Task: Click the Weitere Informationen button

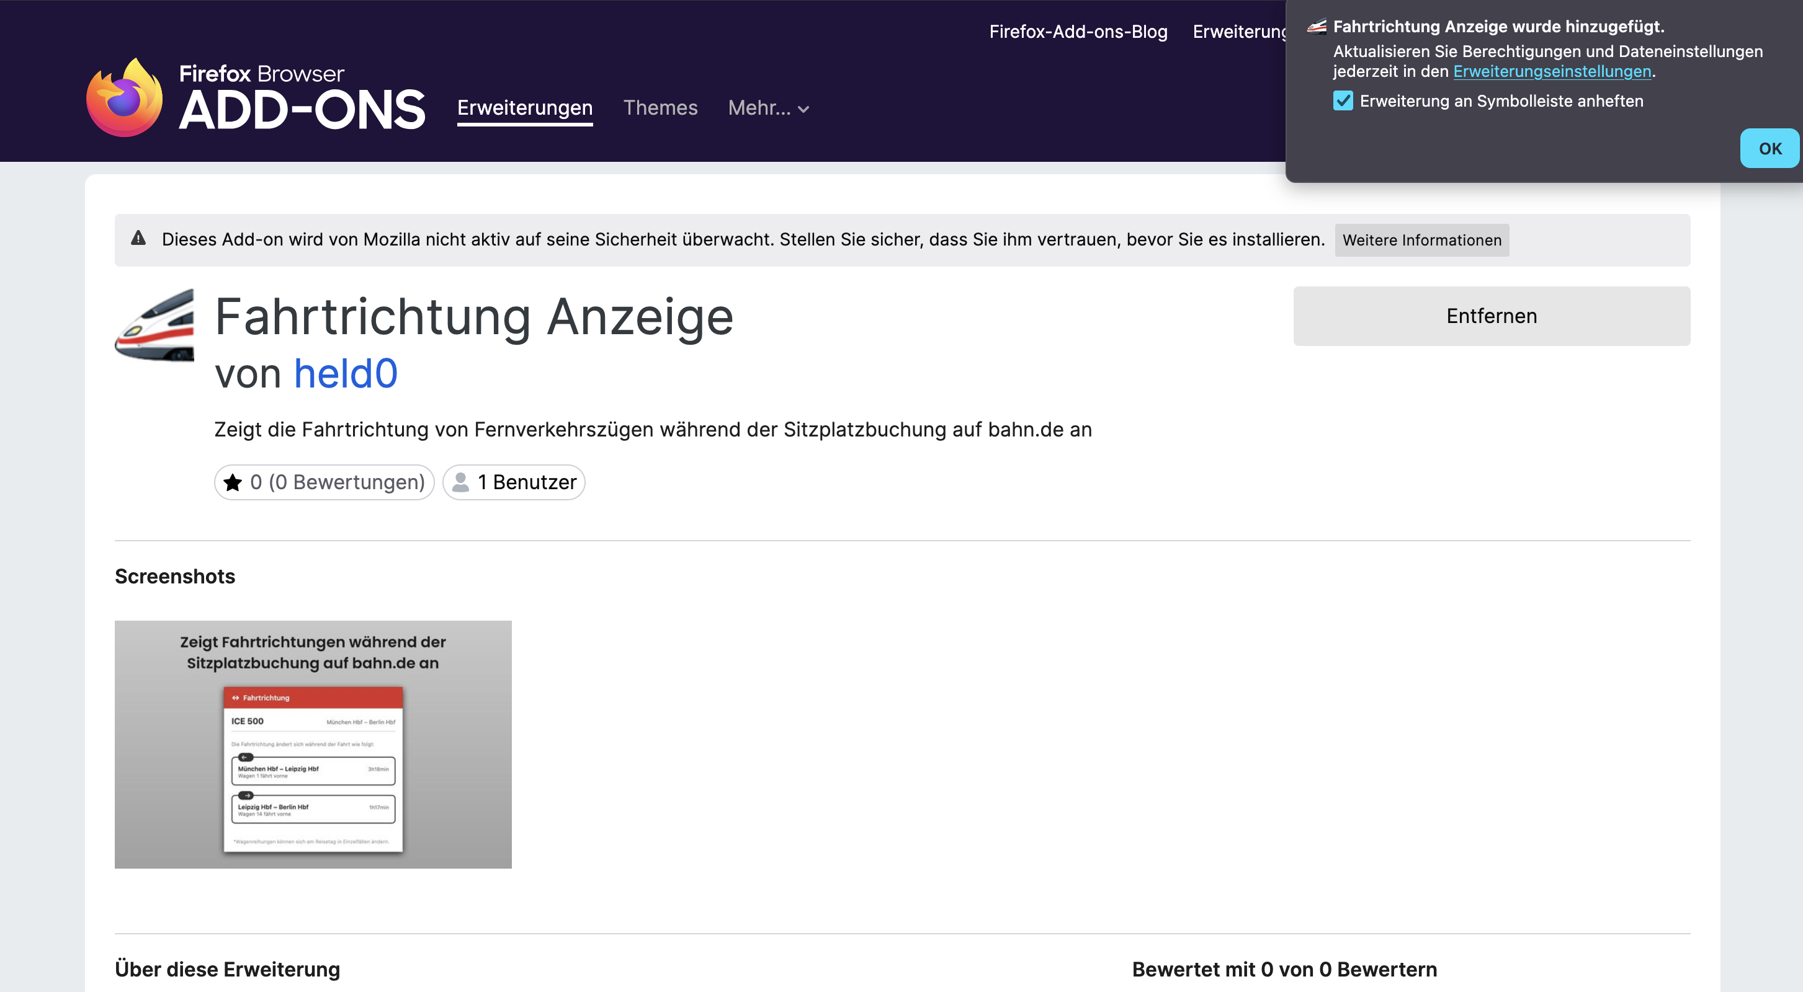Action: [1421, 240]
